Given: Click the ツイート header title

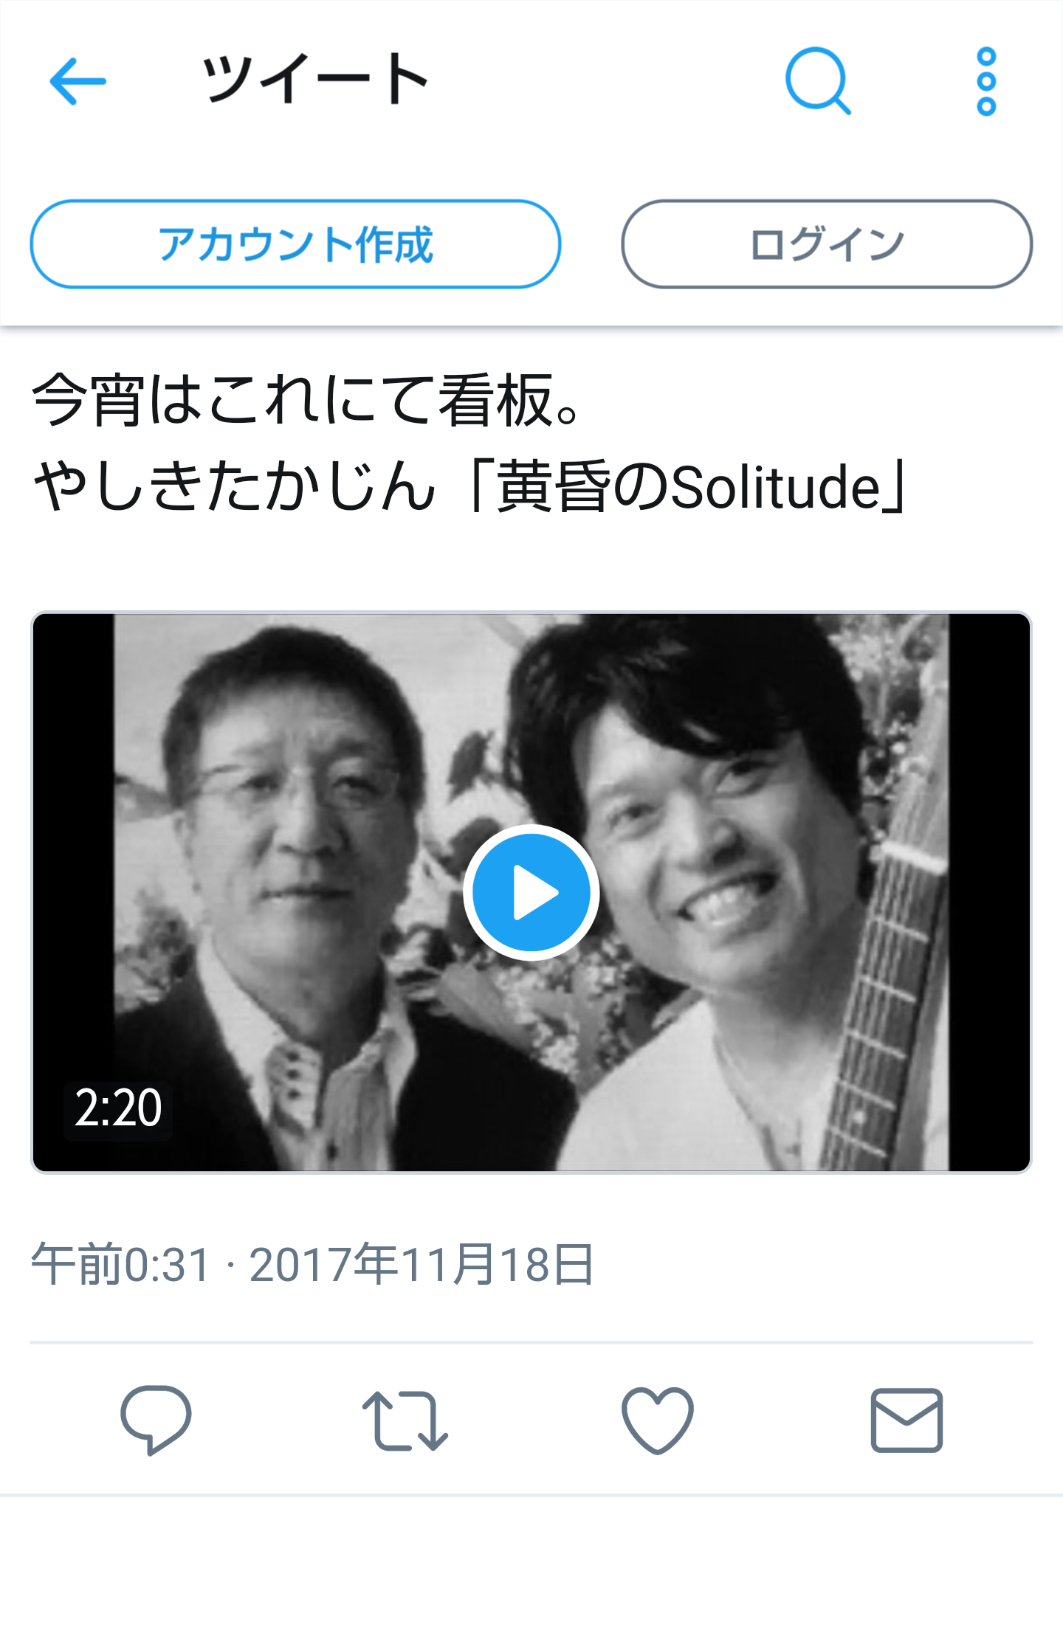Looking at the screenshot, I should (315, 78).
